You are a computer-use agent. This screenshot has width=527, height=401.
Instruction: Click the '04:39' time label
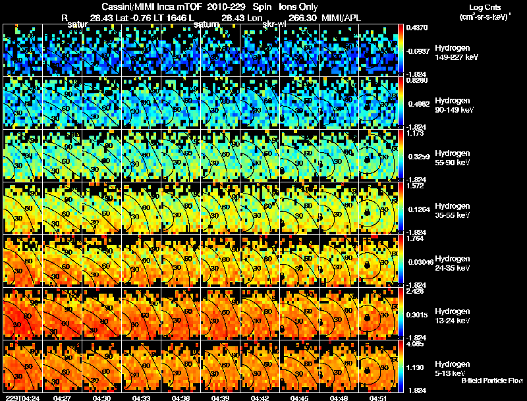coord(220,398)
